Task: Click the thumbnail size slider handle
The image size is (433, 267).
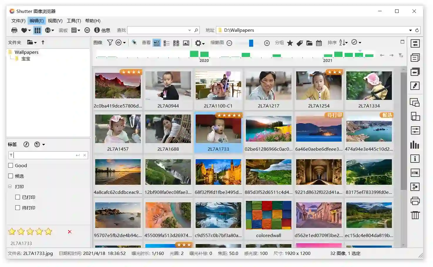Action: [251, 43]
